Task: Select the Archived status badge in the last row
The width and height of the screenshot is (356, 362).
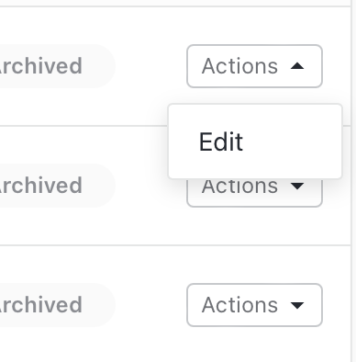Action: [x=57, y=305]
